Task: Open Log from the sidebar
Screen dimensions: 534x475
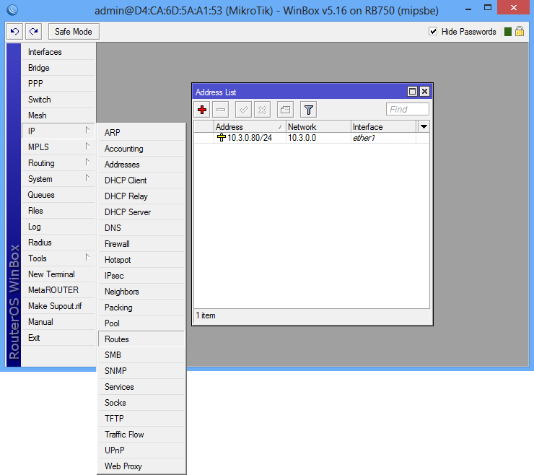Action: point(58,227)
